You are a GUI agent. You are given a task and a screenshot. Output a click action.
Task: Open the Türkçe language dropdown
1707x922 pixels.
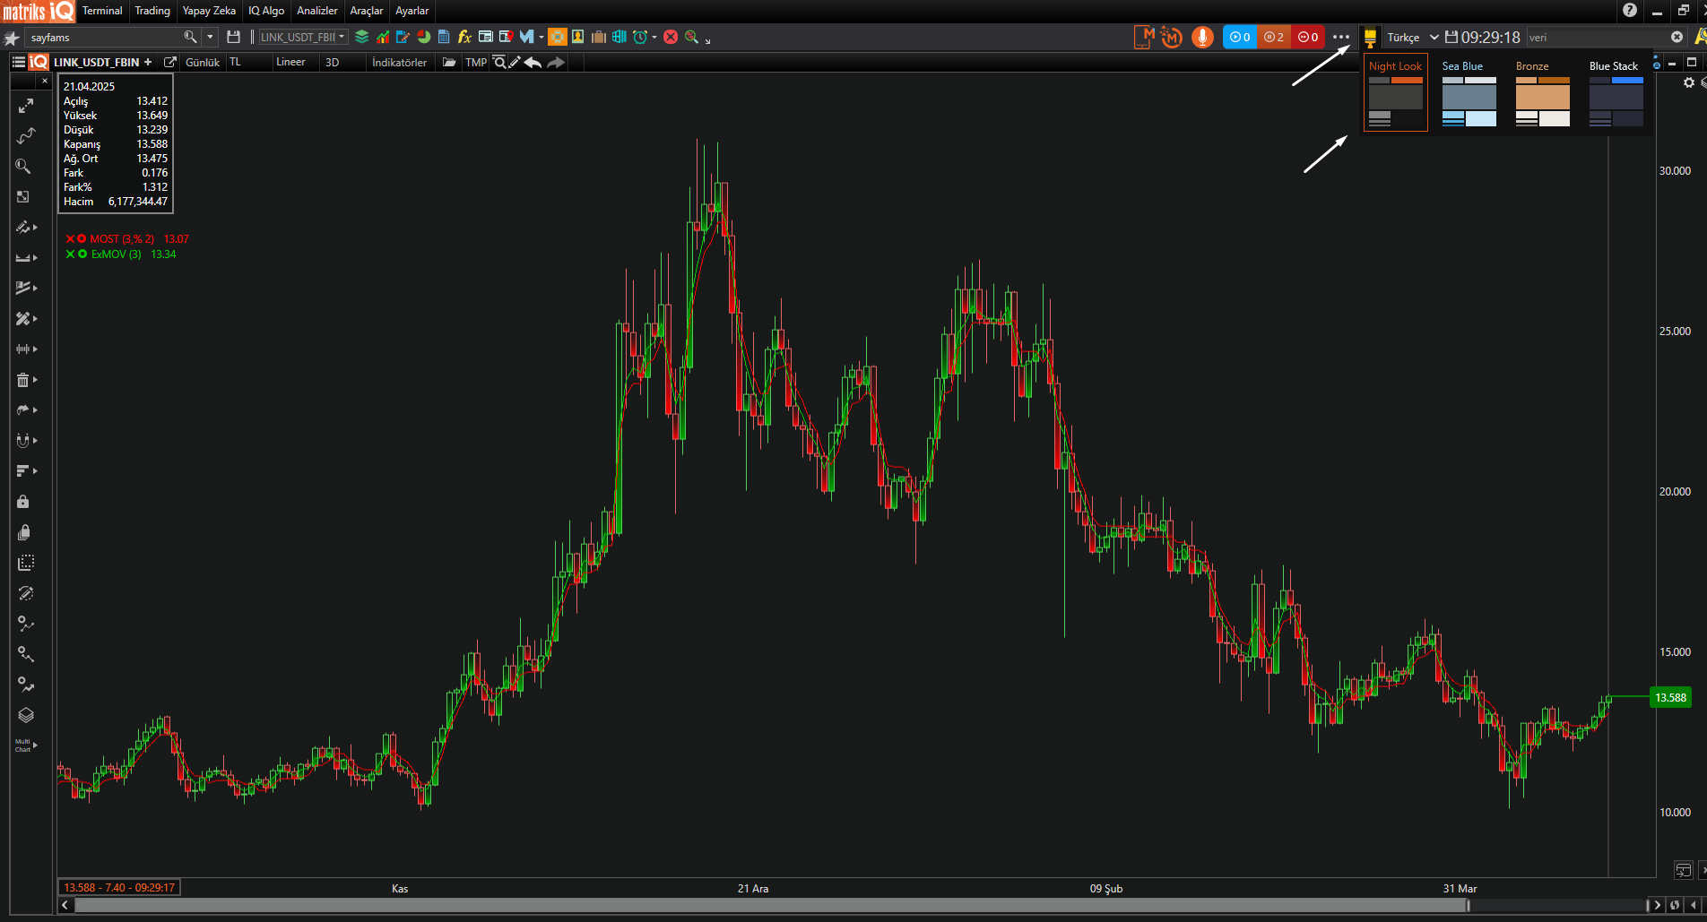coord(1412,38)
